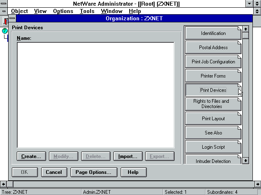Open the Postal Address page
Viewport: 261px width, 195px height.
click(x=213, y=48)
